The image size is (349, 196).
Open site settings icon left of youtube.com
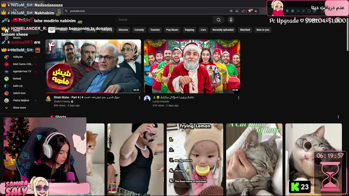(66, 11)
